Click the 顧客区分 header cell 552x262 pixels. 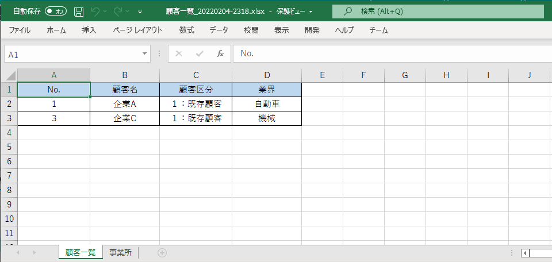(196, 89)
